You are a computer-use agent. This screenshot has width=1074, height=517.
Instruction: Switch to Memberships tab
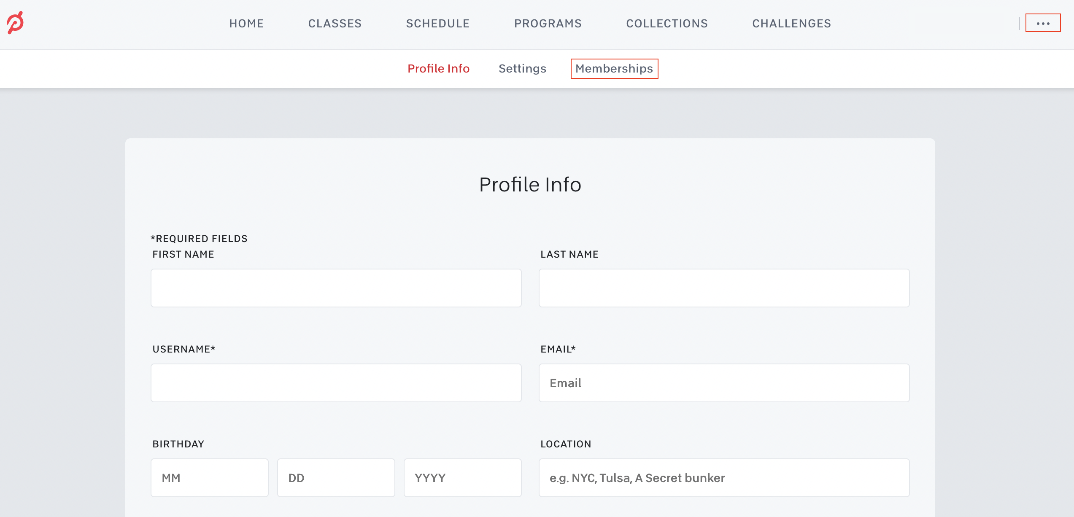pos(614,68)
